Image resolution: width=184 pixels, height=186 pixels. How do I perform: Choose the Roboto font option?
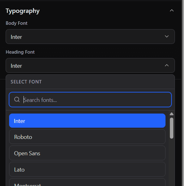tap(87, 137)
